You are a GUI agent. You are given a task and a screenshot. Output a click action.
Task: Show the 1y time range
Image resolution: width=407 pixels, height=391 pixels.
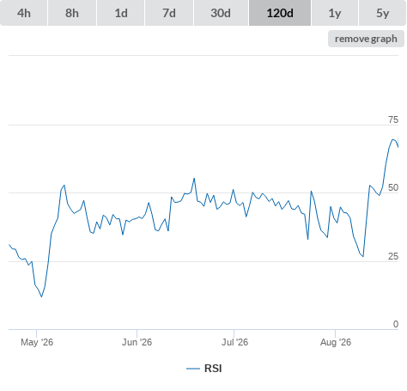point(335,13)
